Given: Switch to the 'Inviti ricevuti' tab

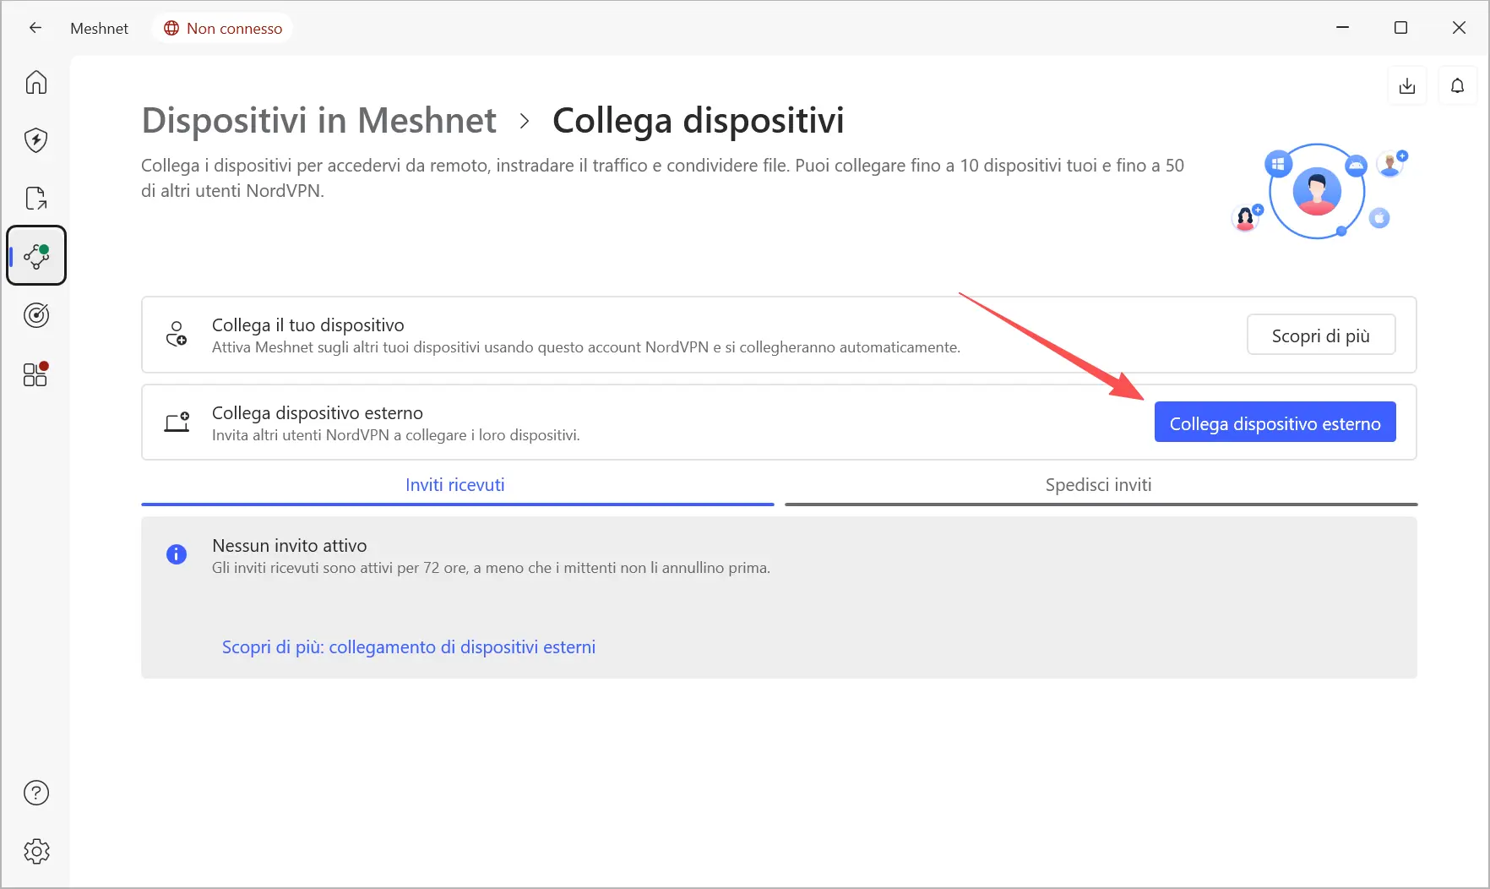Looking at the screenshot, I should pyautogui.click(x=455, y=485).
